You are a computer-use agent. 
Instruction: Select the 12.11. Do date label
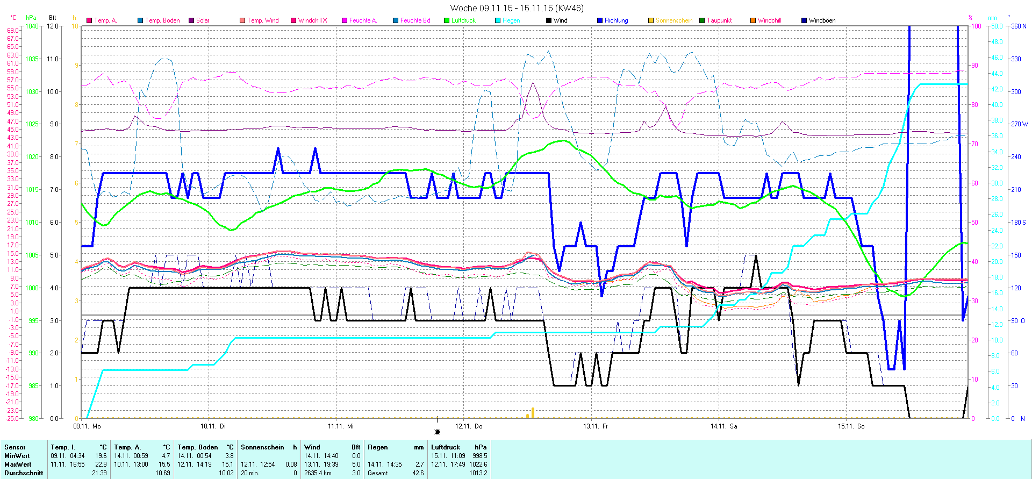pyautogui.click(x=469, y=426)
